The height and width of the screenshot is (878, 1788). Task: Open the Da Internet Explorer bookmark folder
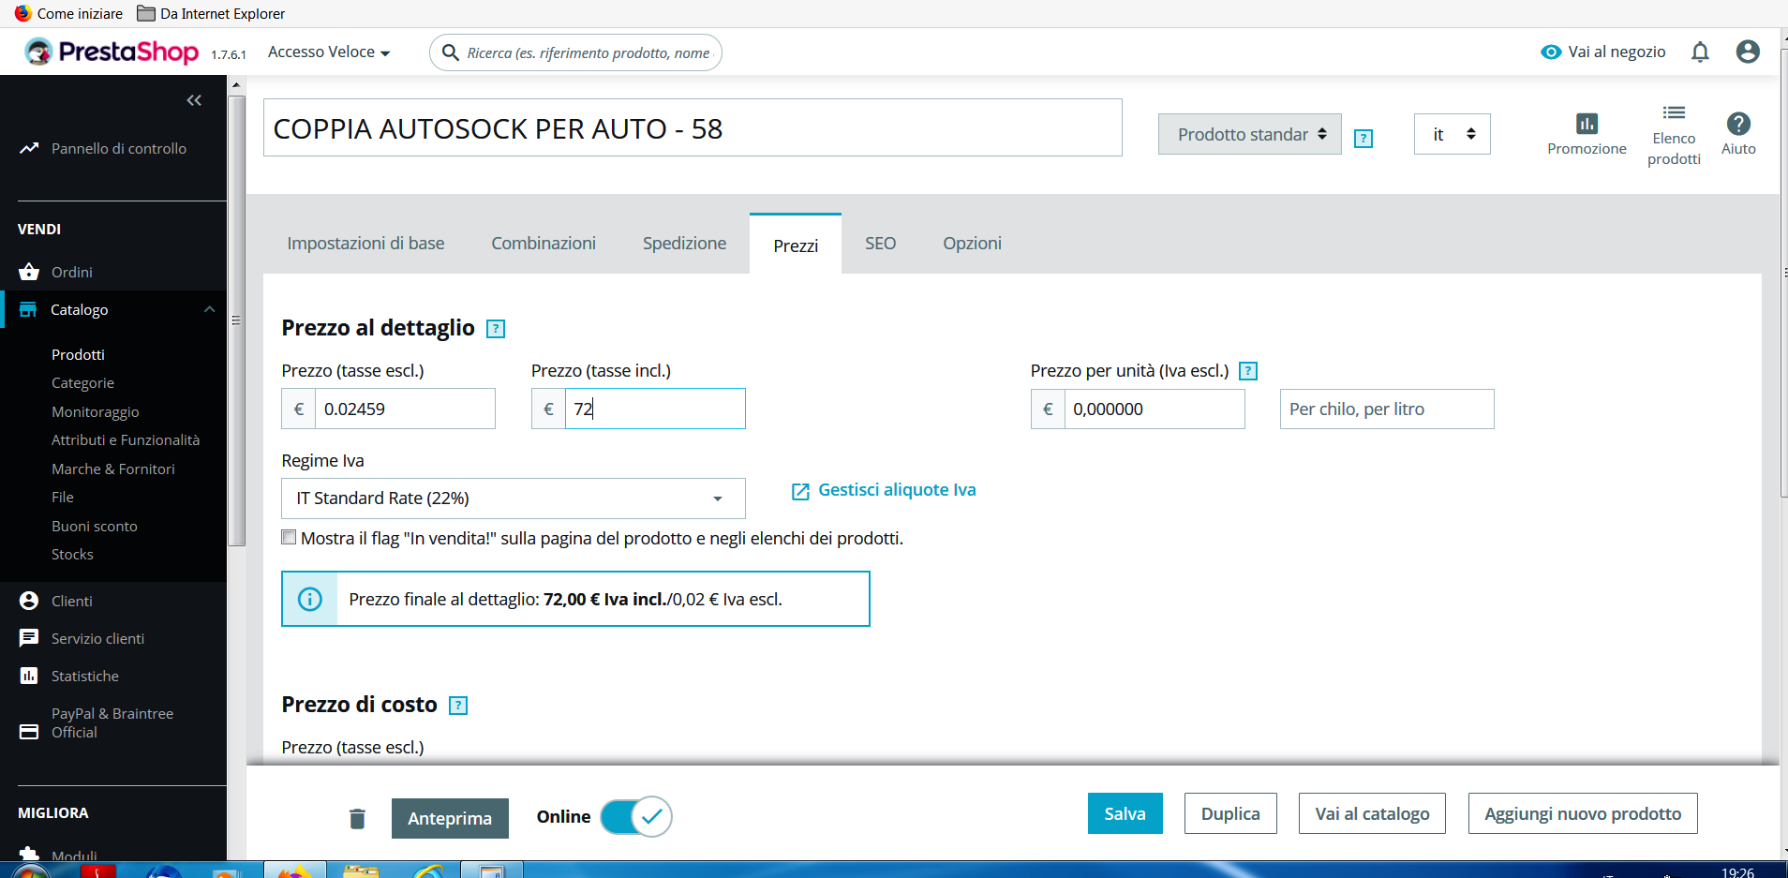click(x=211, y=13)
